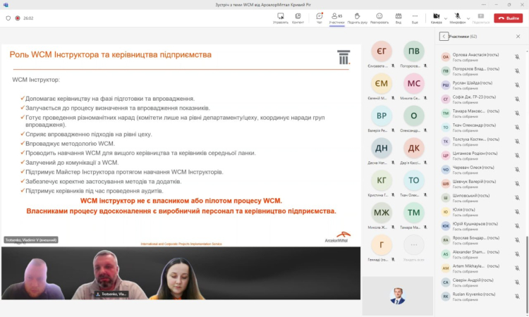
Task: Open the Реагировать reactions menu
Action: pyautogui.click(x=379, y=17)
